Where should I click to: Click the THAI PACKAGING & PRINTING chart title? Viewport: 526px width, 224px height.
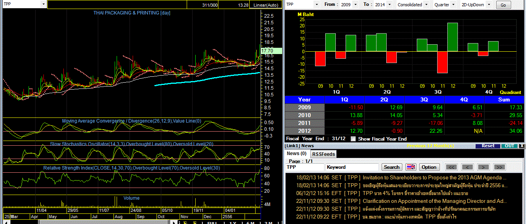point(132,13)
